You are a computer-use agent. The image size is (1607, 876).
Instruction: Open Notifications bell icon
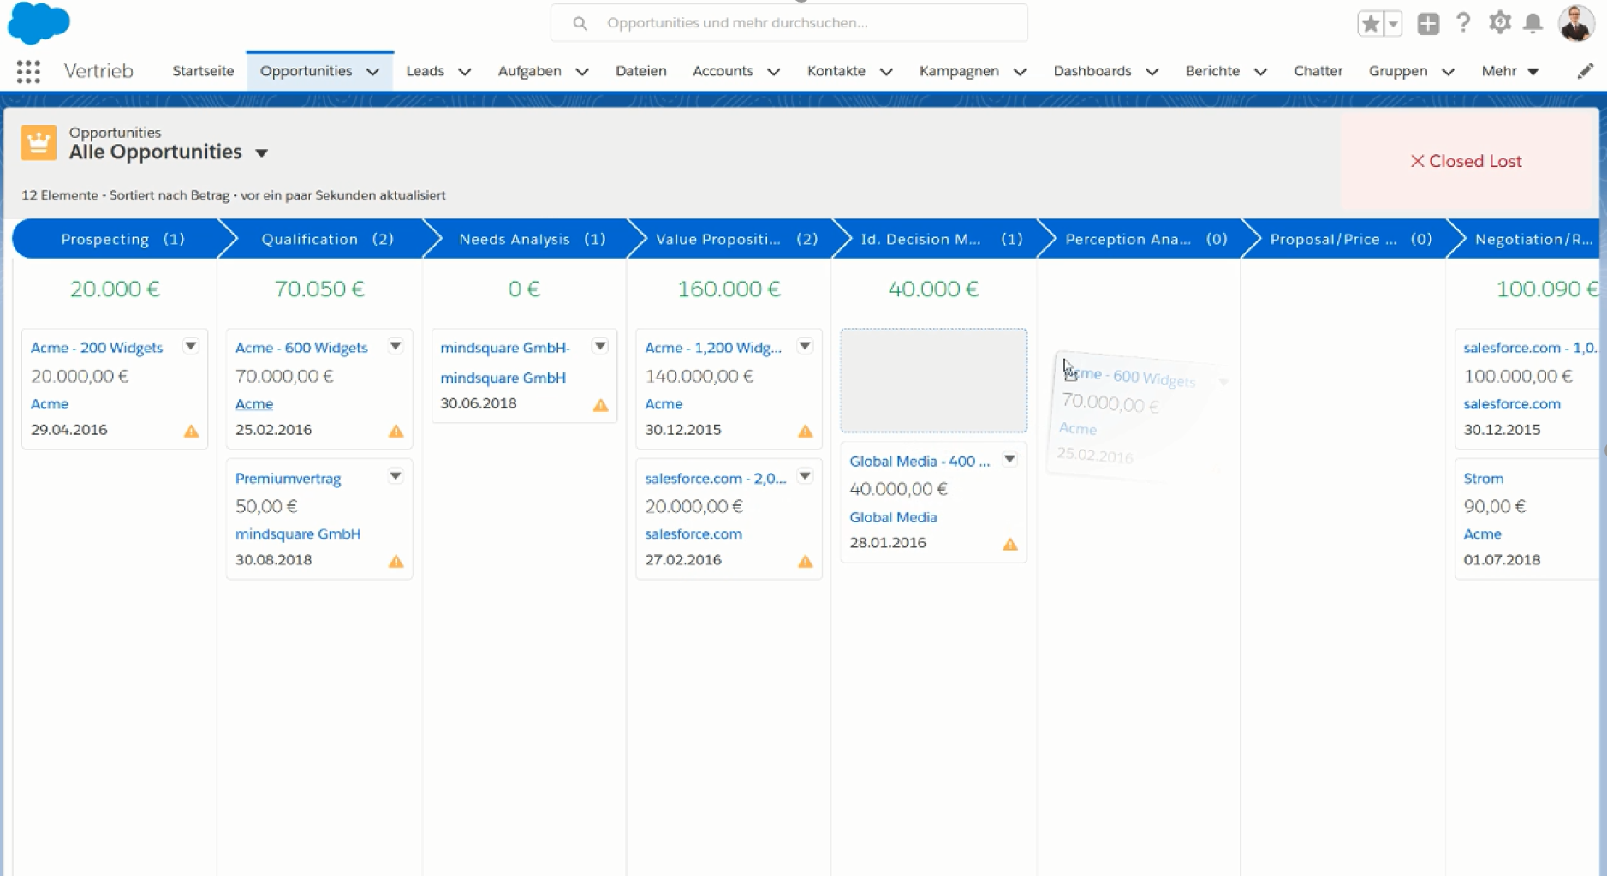[1533, 24]
